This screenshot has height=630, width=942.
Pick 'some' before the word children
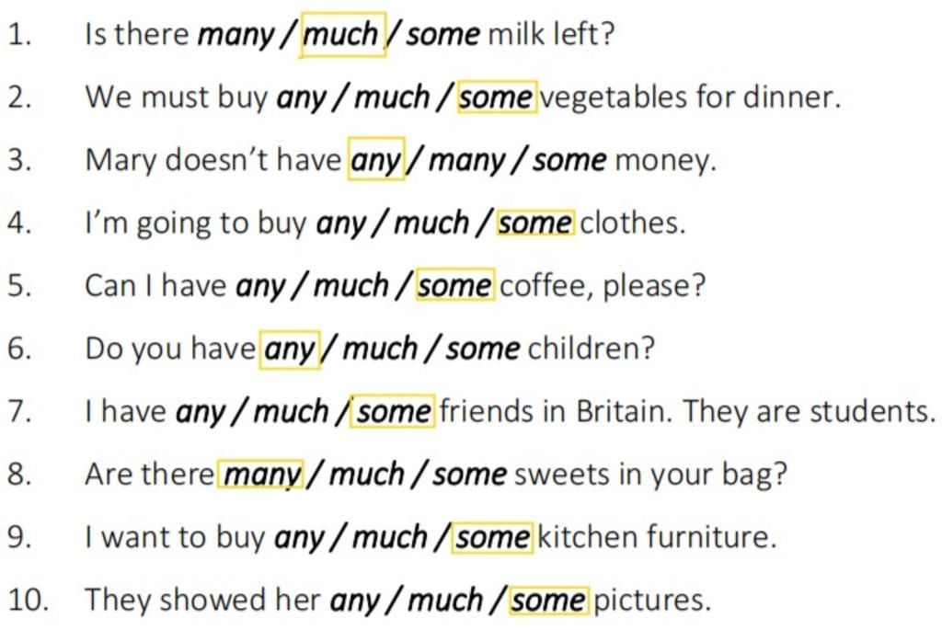coord(482,349)
